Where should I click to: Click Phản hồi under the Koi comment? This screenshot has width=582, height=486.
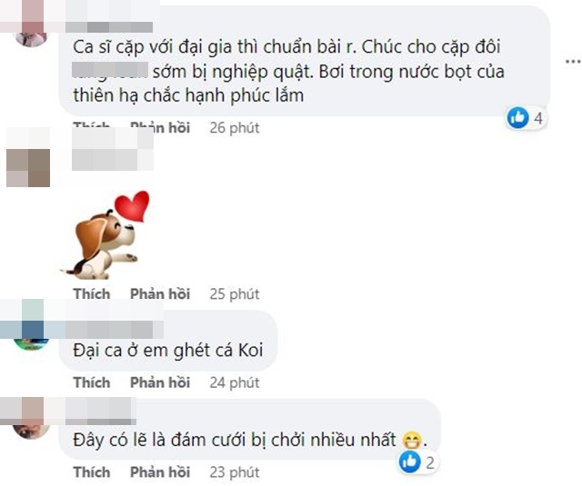(x=160, y=382)
